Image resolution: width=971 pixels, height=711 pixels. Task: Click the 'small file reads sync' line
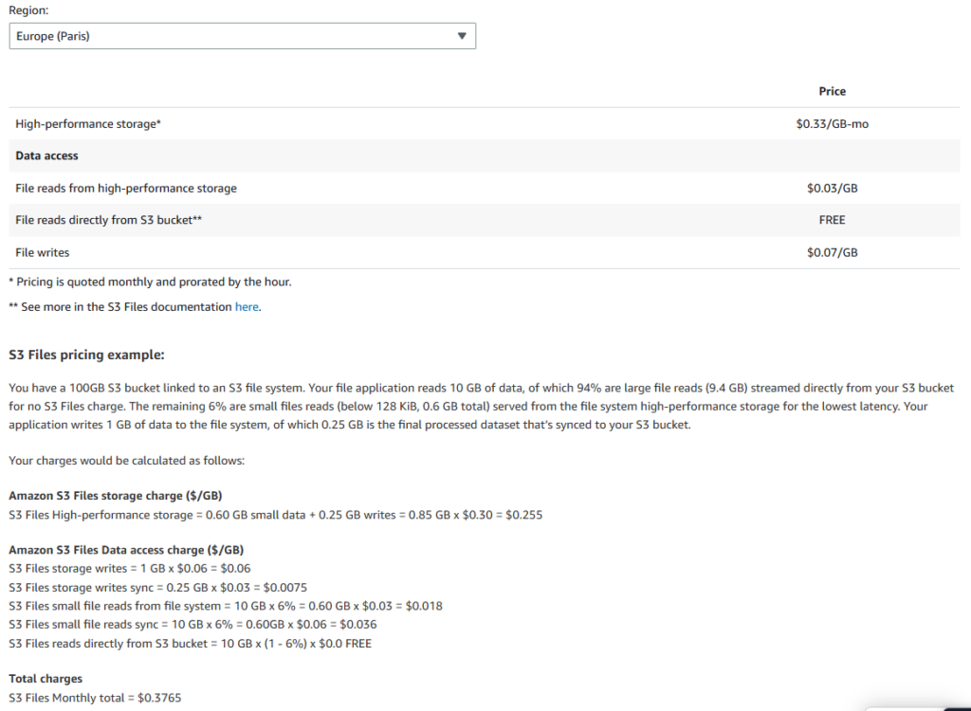(x=192, y=625)
